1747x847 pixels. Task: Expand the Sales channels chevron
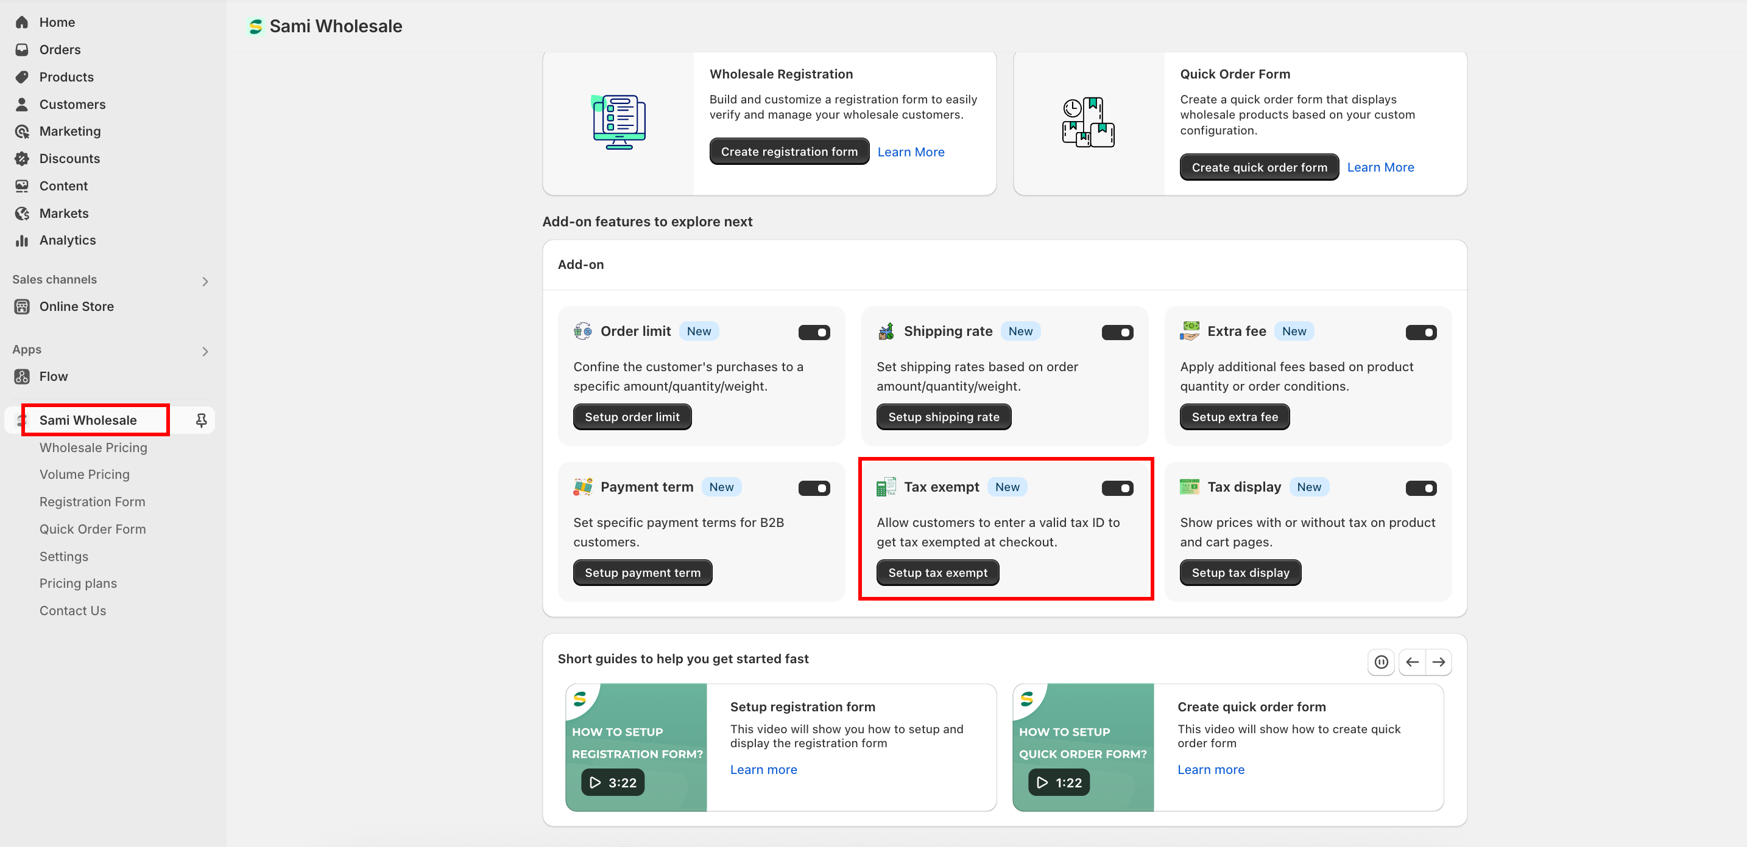205,281
